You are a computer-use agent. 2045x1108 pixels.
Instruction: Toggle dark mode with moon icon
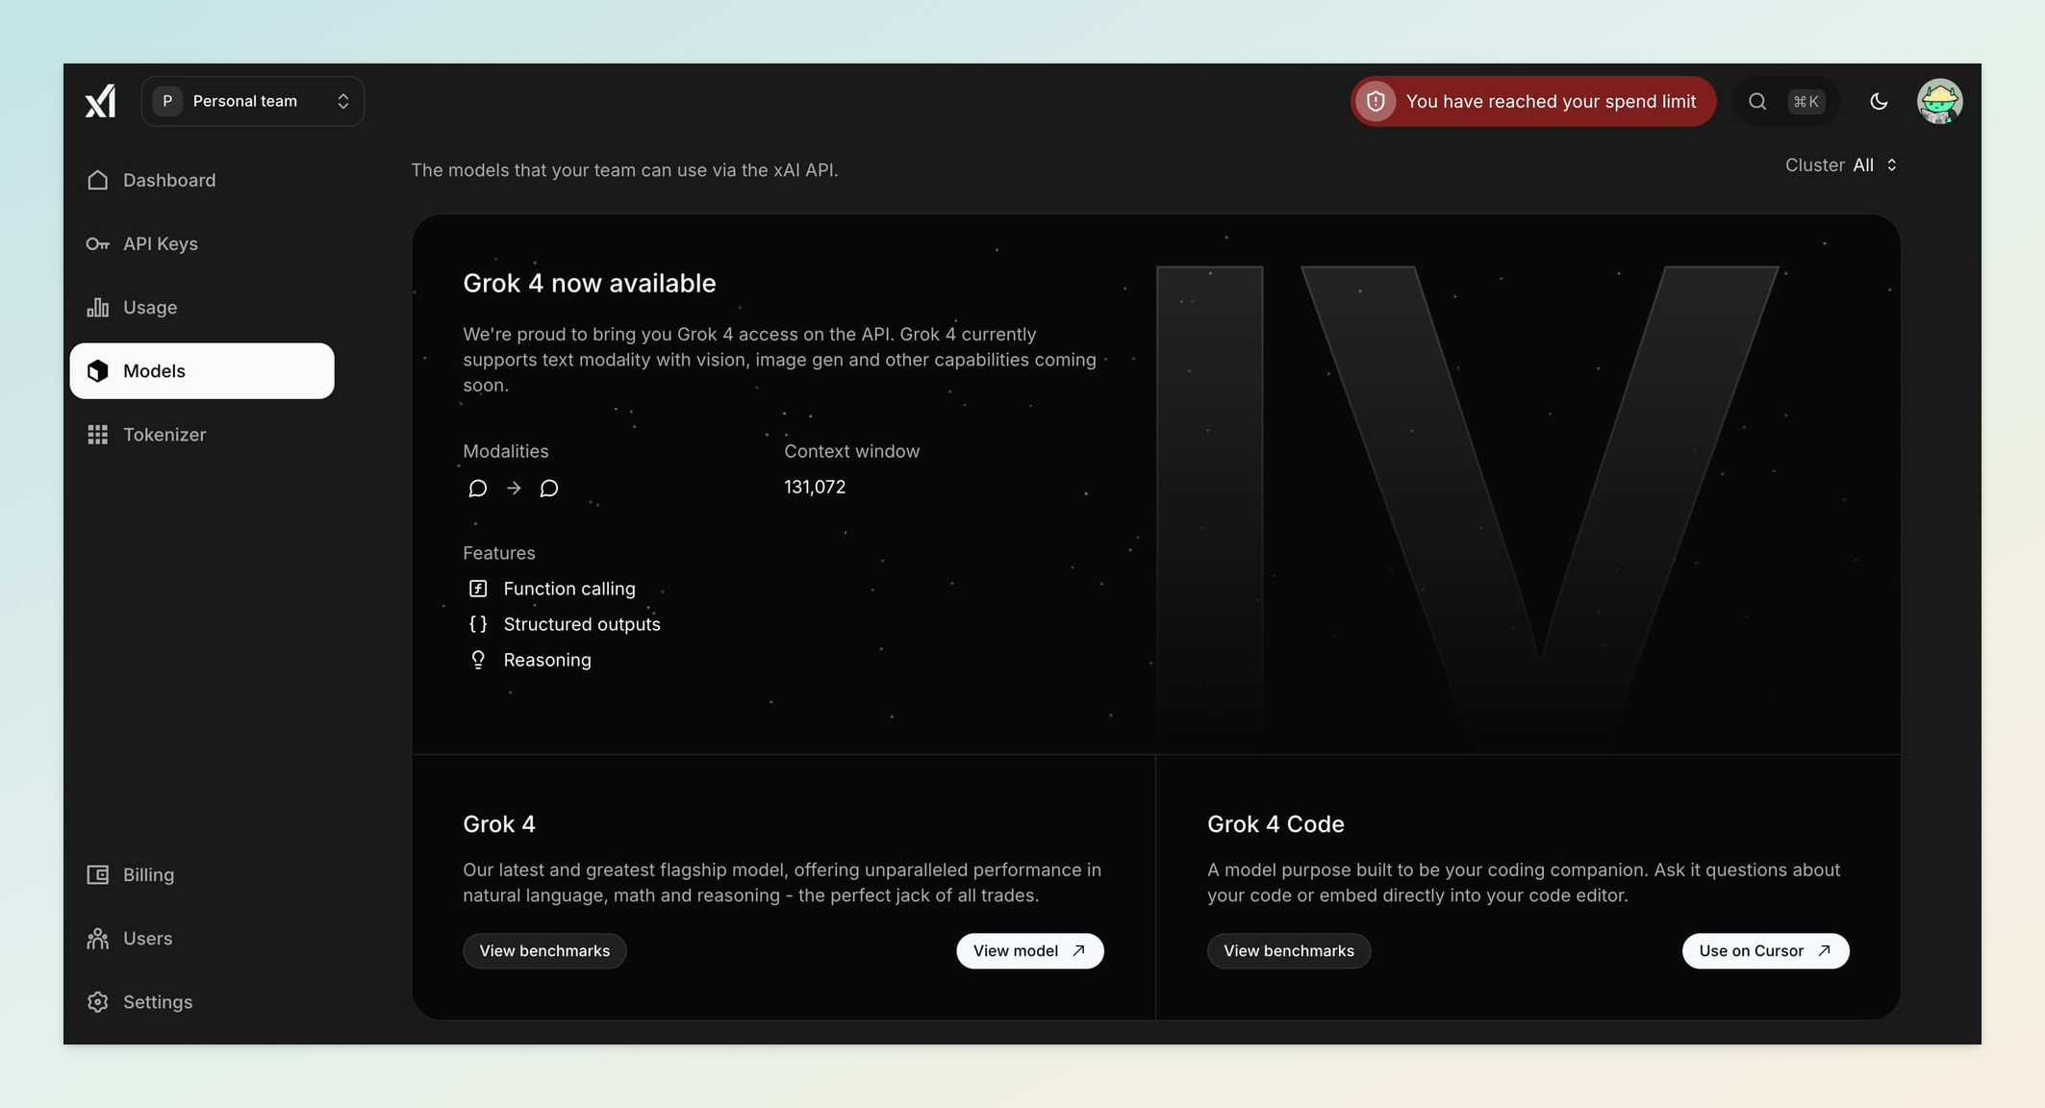coord(1878,101)
